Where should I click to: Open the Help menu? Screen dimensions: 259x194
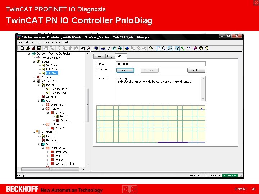[67, 42]
